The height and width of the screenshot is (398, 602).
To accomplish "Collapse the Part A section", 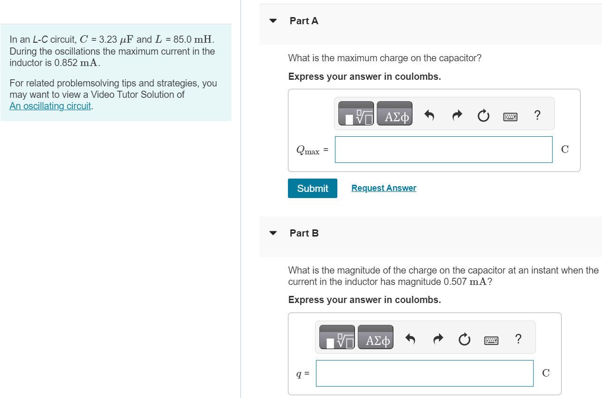I will pos(273,21).
